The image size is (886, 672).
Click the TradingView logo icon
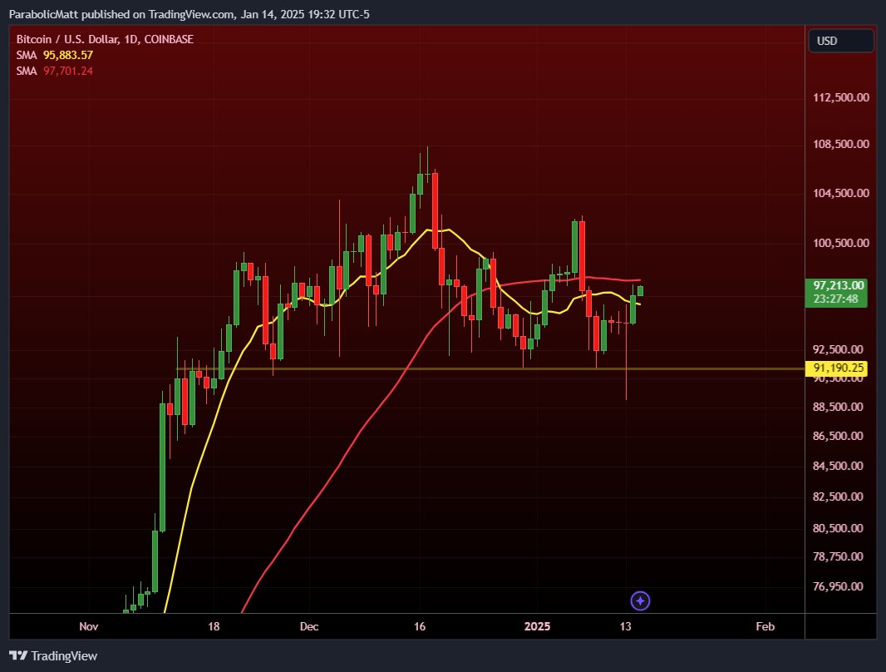point(18,655)
